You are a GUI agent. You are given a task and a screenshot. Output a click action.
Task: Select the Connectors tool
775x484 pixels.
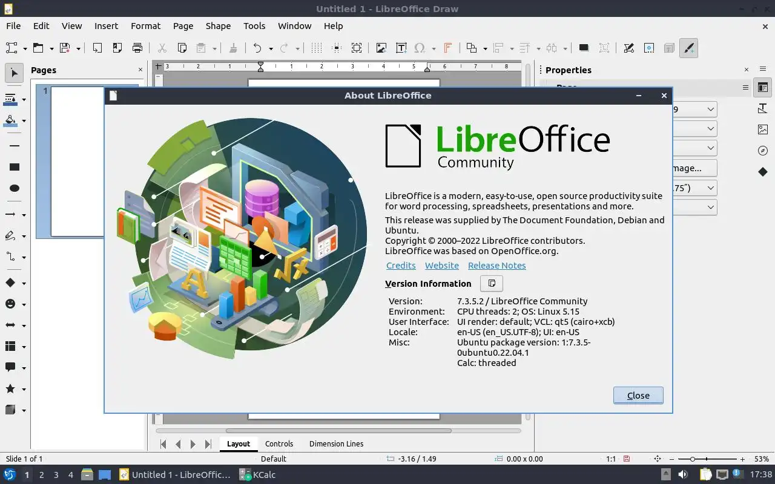click(x=10, y=257)
